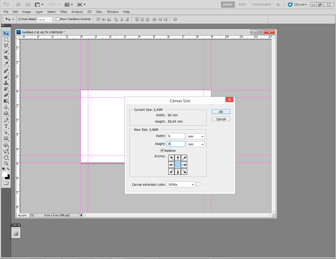Click Auto-Align Layers icon
The width and height of the screenshot is (336, 259).
pyautogui.click(x=175, y=19)
